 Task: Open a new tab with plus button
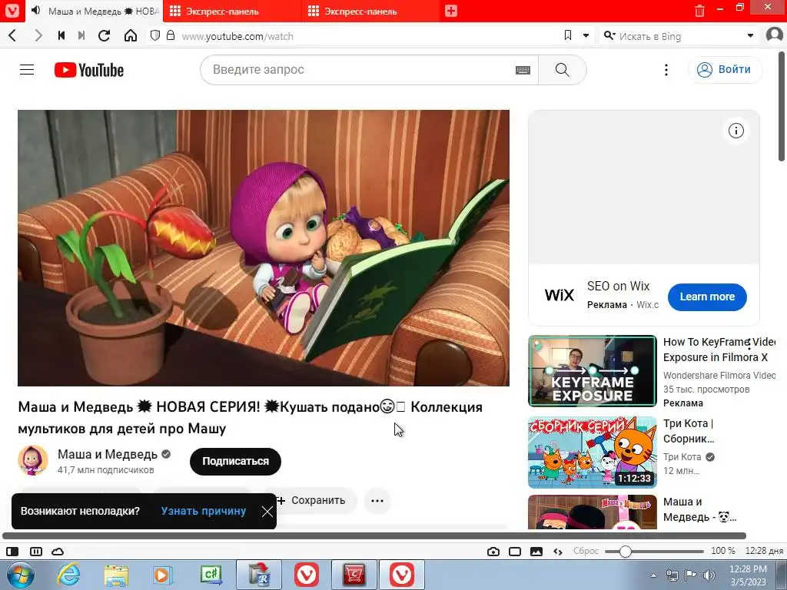[450, 11]
